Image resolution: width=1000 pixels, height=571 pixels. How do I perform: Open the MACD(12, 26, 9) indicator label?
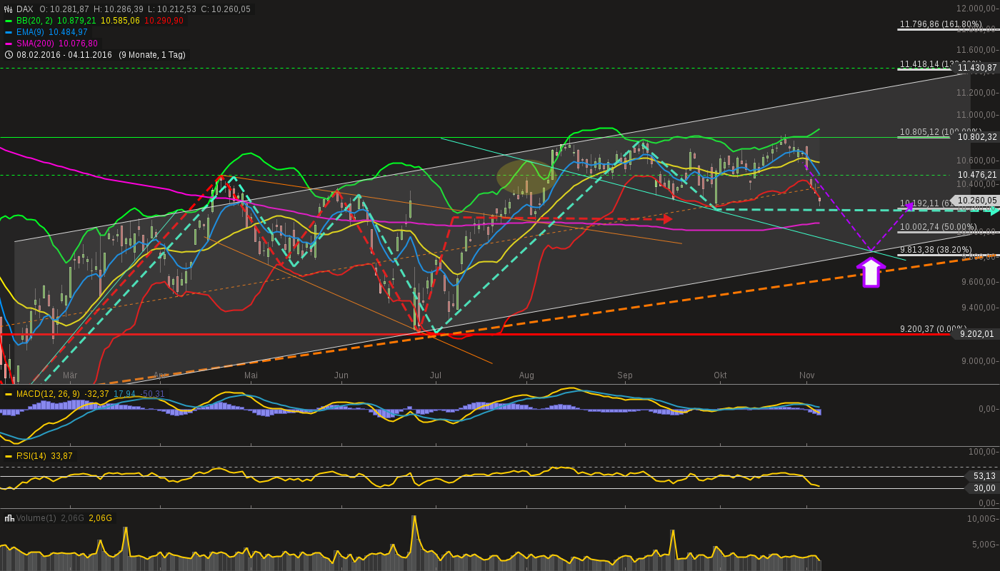point(49,394)
